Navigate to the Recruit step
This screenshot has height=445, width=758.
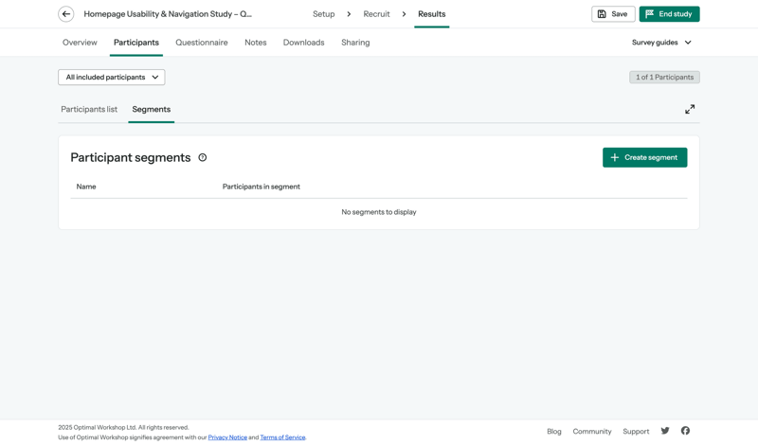[376, 14]
